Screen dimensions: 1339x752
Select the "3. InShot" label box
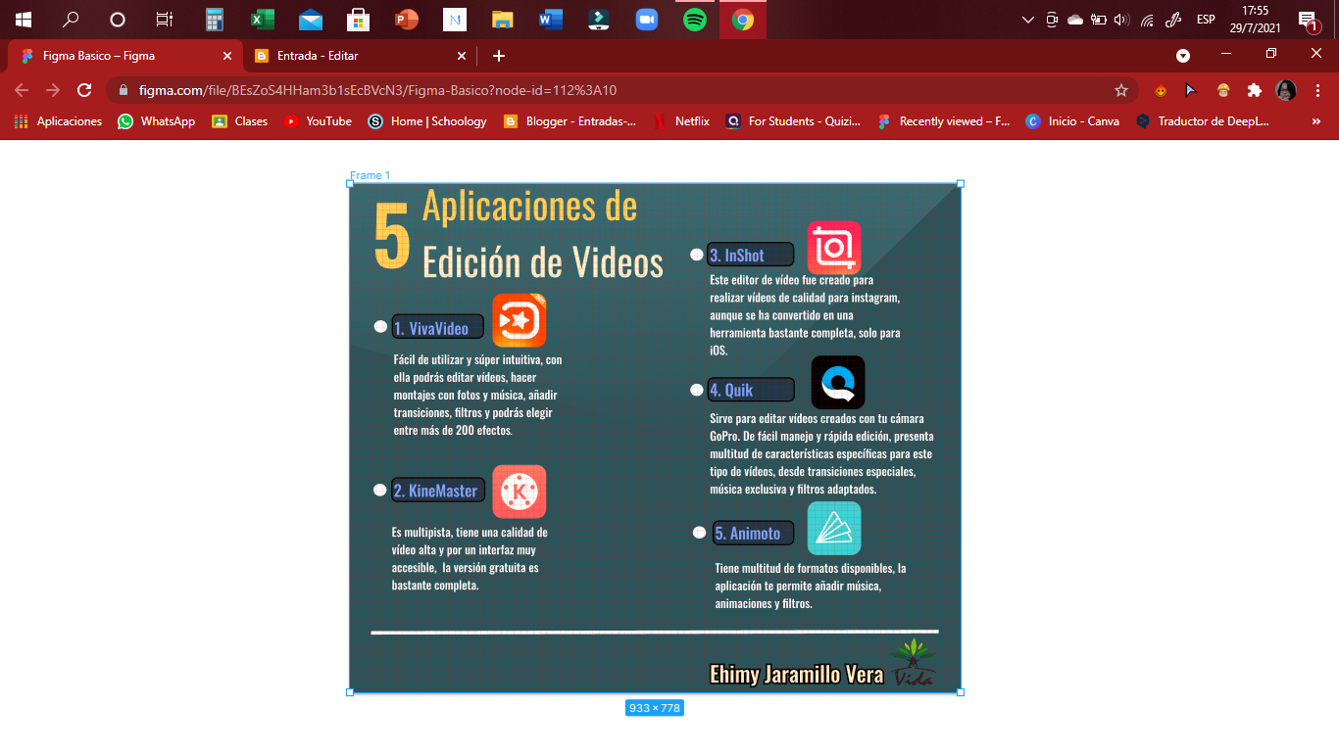(750, 255)
